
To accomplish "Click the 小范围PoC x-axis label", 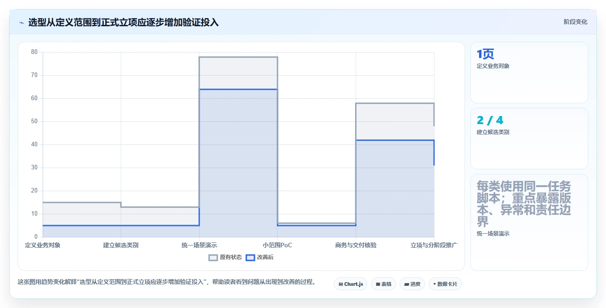I will 277,245.
